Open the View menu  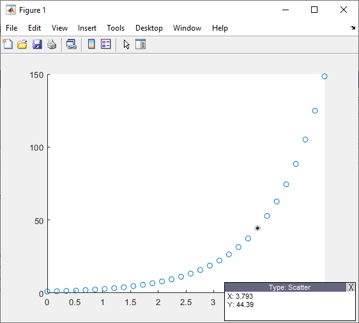tap(59, 28)
